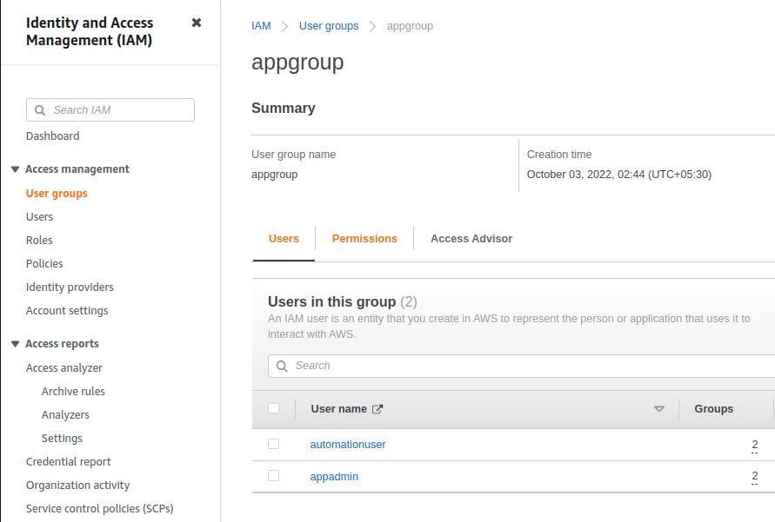Select all users with header checkbox
The height and width of the screenshot is (522, 775).
coord(273,408)
